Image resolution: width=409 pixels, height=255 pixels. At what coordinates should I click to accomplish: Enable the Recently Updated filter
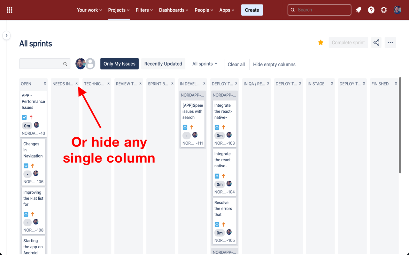[x=163, y=64]
